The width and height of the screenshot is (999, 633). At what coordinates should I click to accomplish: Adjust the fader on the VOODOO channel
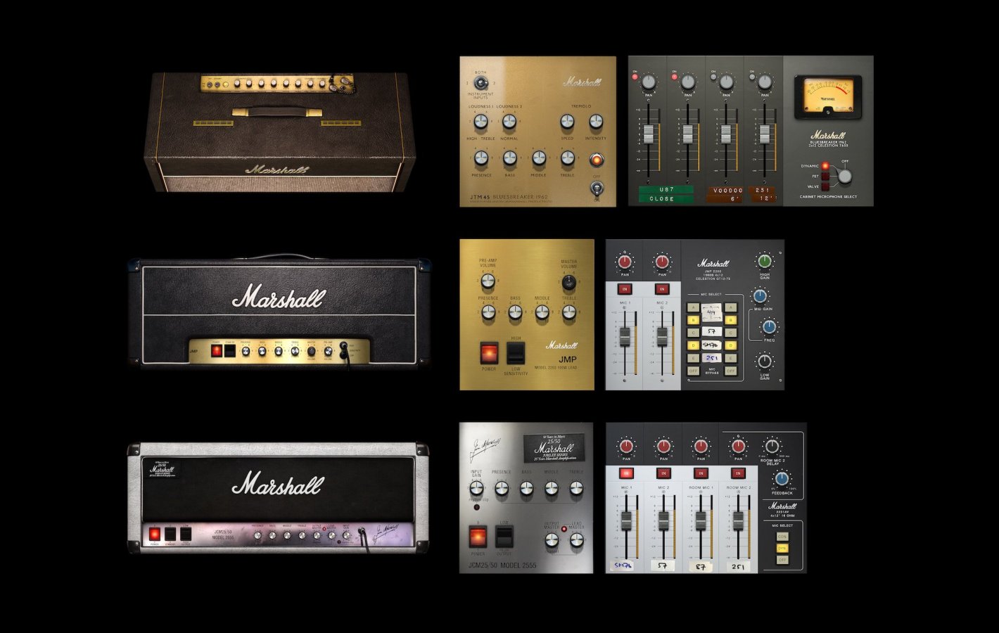727,134
